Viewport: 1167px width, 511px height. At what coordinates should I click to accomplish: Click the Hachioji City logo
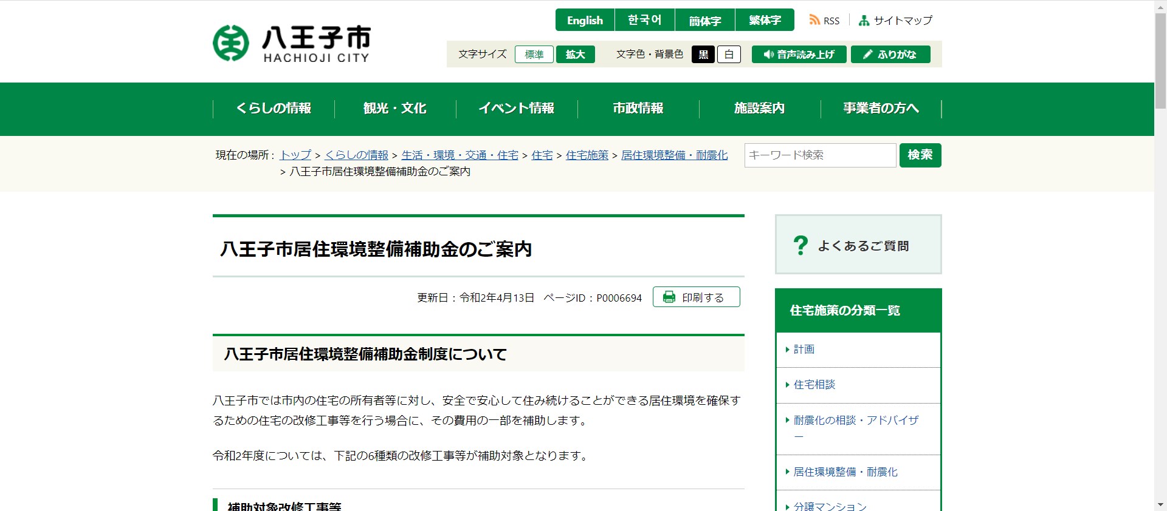[292, 43]
